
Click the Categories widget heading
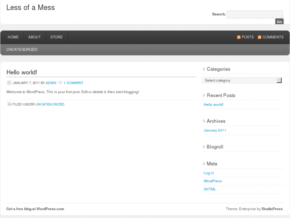pyautogui.click(x=219, y=69)
